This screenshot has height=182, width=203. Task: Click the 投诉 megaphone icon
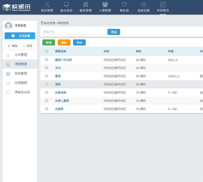24,46
